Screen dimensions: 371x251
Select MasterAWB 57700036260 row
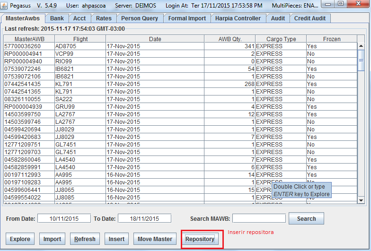coord(180,46)
